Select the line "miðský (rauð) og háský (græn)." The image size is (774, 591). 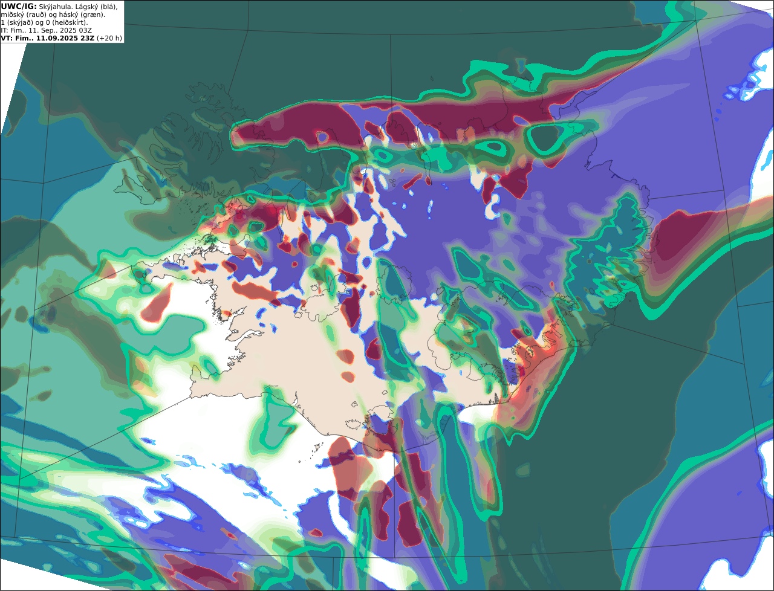tap(53, 15)
